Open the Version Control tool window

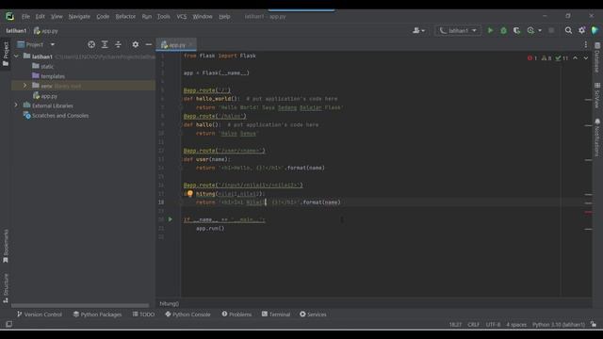coord(40,315)
